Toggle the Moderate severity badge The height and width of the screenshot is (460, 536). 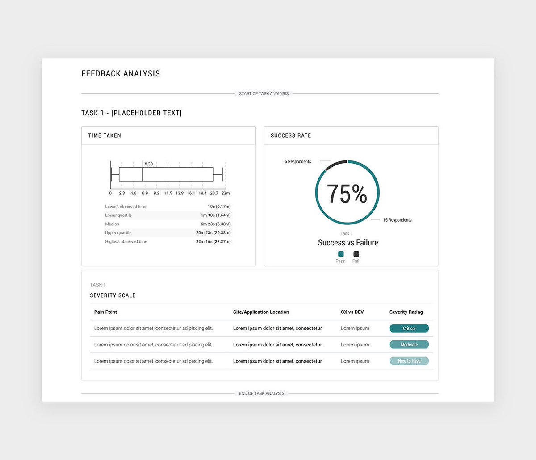coord(409,344)
